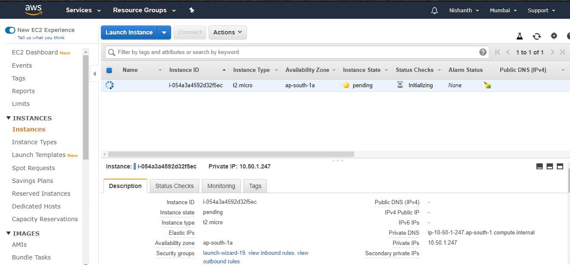Open the Resource Groups dropdown
Viewport: 570px width, 268px height.
(x=144, y=10)
